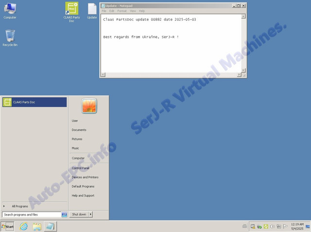Minimize the Update Notepad window
Viewport: 311px width, 232px height.
[234, 6]
